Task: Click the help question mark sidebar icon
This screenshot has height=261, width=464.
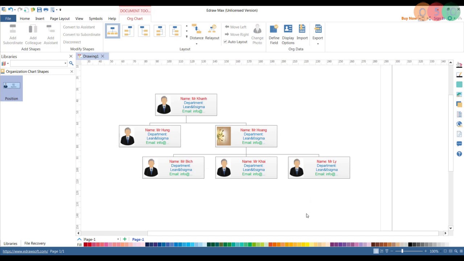Action: click(459, 154)
